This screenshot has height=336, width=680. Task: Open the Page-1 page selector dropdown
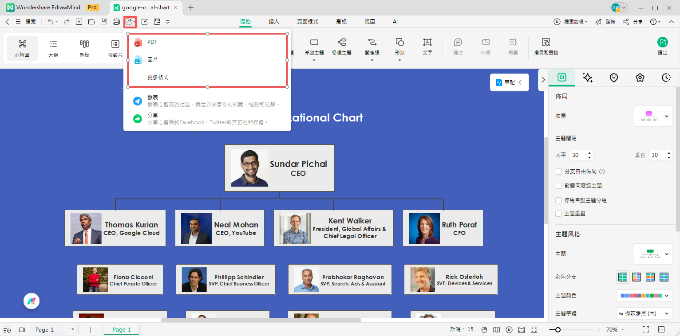click(x=72, y=330)
